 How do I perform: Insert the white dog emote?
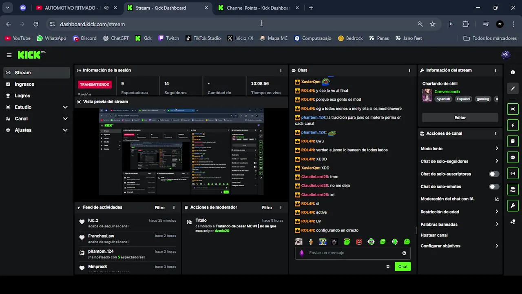click(299, 242)
